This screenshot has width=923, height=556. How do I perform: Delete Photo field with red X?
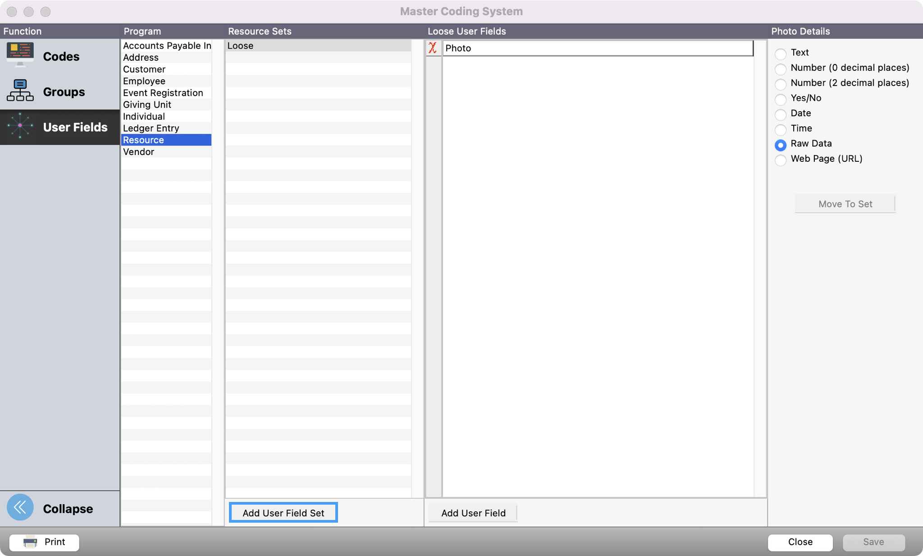click(x=433, y=48)
